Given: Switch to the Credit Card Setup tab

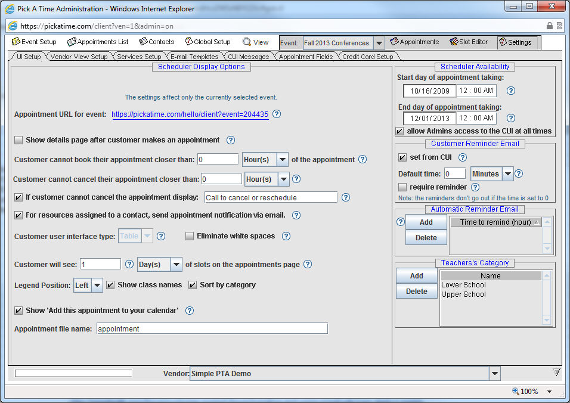Looking at the screenshot, I should tap(367, 57).
